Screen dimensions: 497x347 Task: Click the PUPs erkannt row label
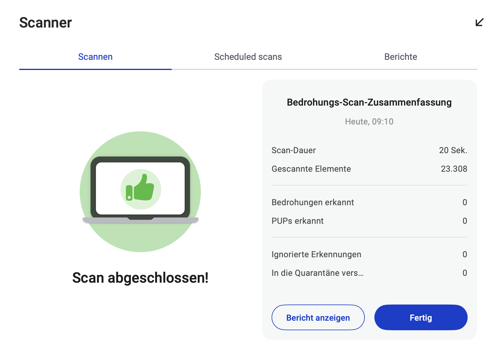point(297,221)
